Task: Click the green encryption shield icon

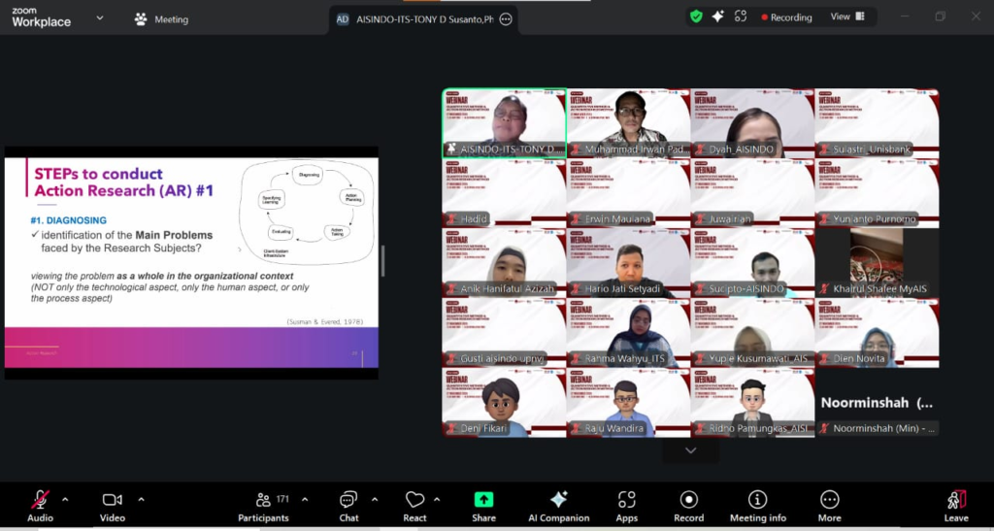Action: tap(696, 17)
